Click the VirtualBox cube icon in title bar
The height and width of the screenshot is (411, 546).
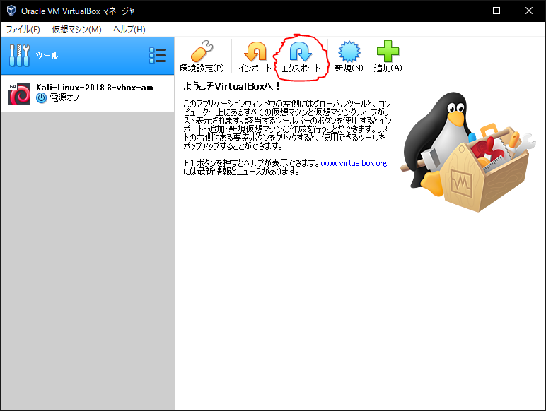(x=11, y=11)
